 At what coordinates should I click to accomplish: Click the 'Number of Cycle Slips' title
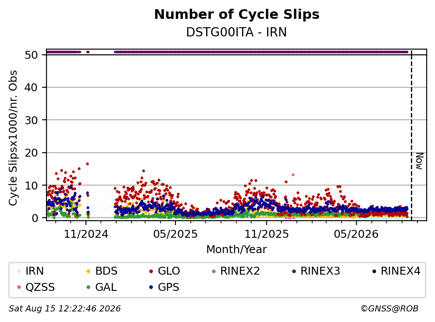click(237, 14)
